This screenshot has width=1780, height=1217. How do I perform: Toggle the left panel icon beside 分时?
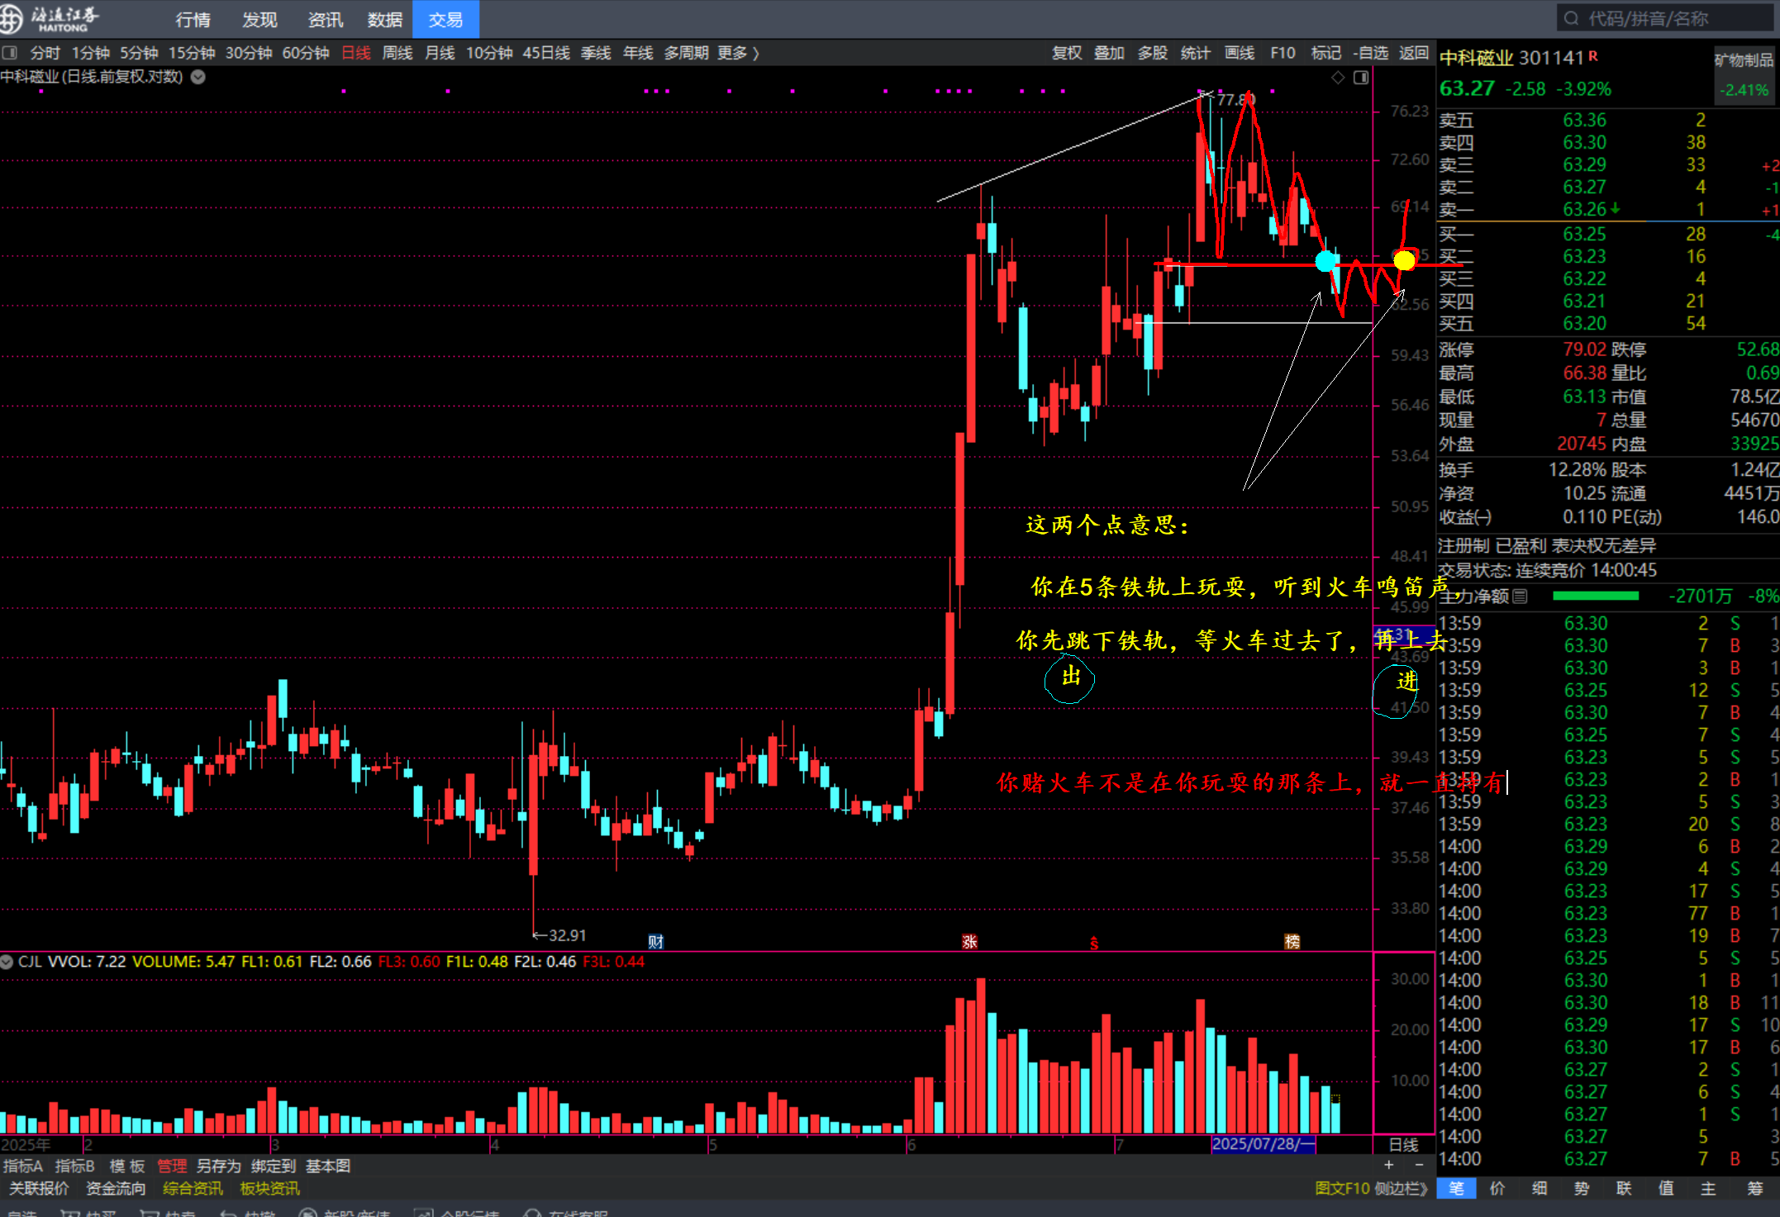click(x=10, y=53)
